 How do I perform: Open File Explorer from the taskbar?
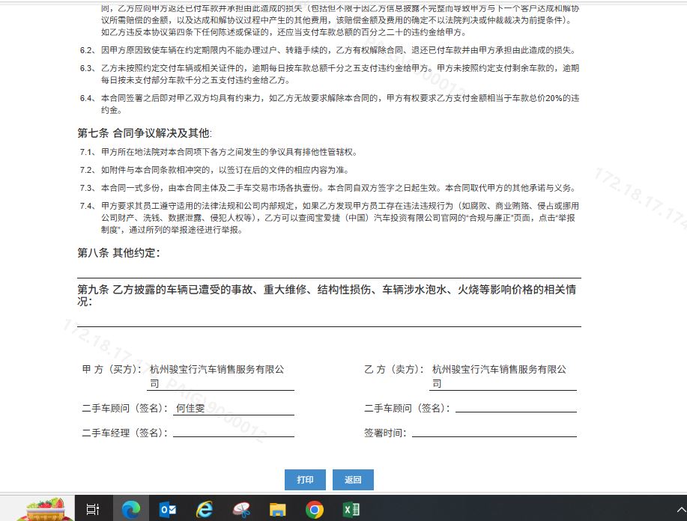(x=278, y=509)
